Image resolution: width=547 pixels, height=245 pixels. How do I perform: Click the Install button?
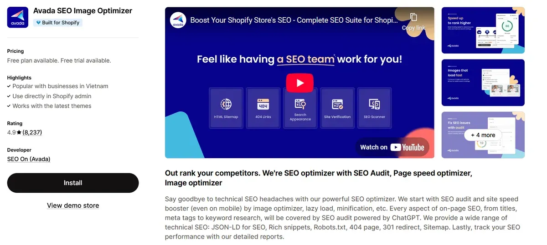73,183
